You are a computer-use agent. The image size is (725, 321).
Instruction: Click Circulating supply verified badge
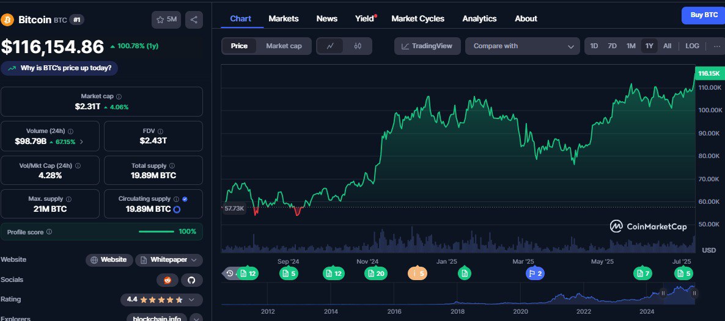(x=185, y=199)
